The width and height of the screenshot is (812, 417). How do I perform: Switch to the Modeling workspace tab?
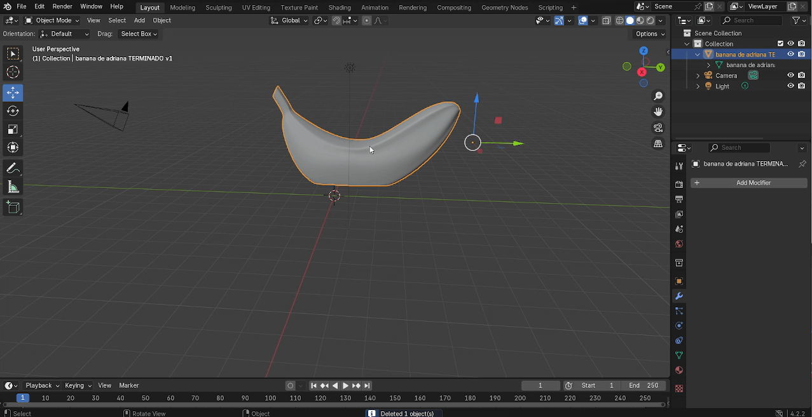[182, 8]
